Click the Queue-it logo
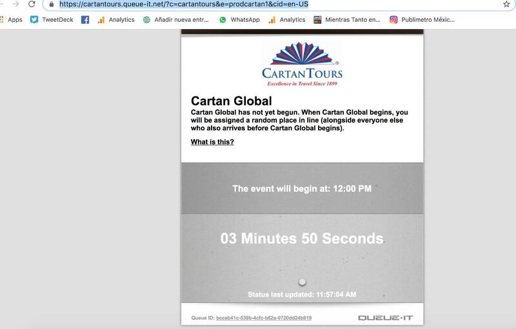 click(385, 318)
